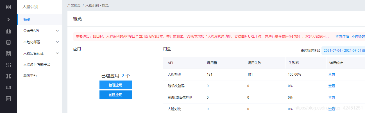
Task: Expand the dark sidebar with the right chevron
Action: 8,19
